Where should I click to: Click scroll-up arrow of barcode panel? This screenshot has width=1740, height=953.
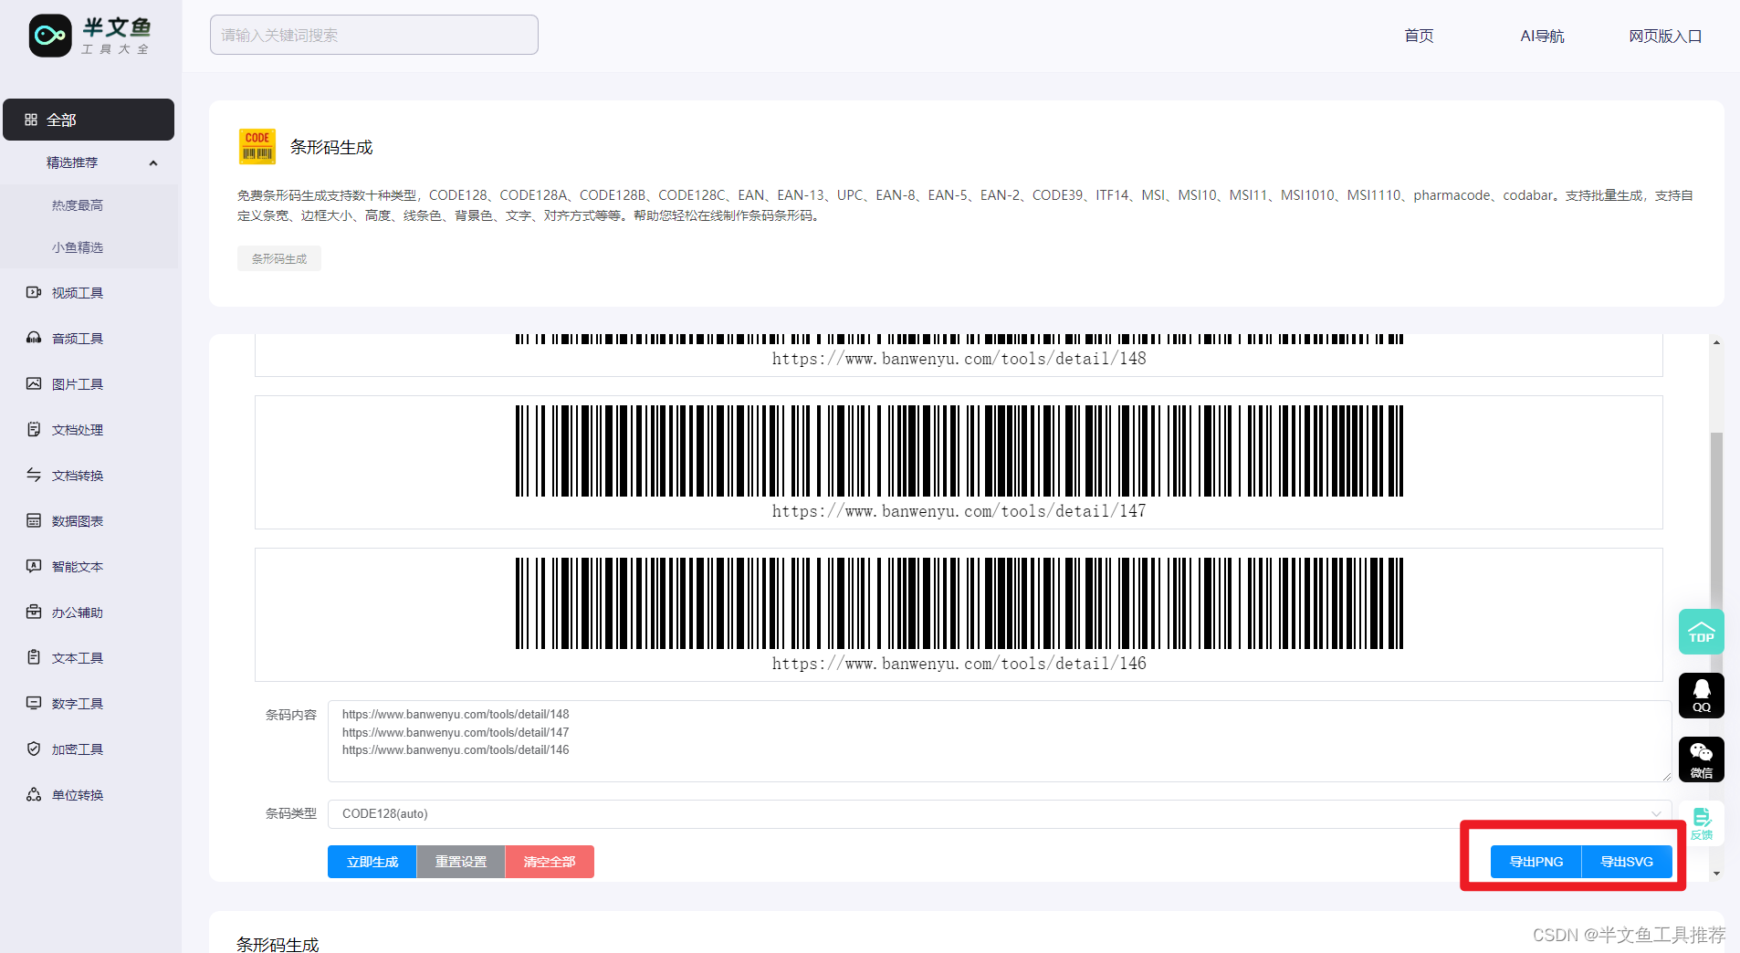[1716, 342]
